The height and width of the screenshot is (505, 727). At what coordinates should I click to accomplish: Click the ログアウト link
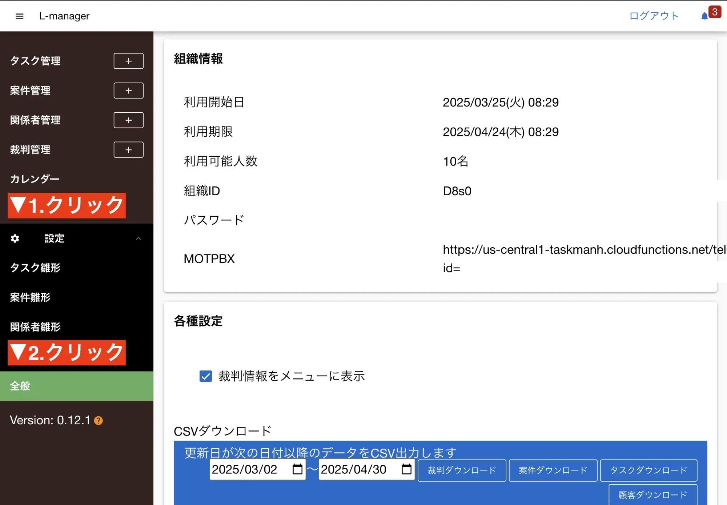click(654, 16)
